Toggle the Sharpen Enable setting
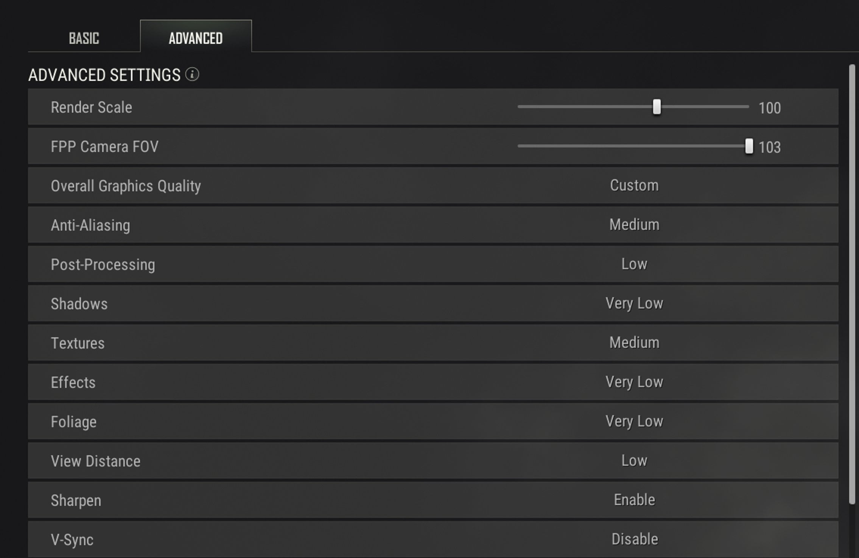The image size is (859, 558). 633,500
